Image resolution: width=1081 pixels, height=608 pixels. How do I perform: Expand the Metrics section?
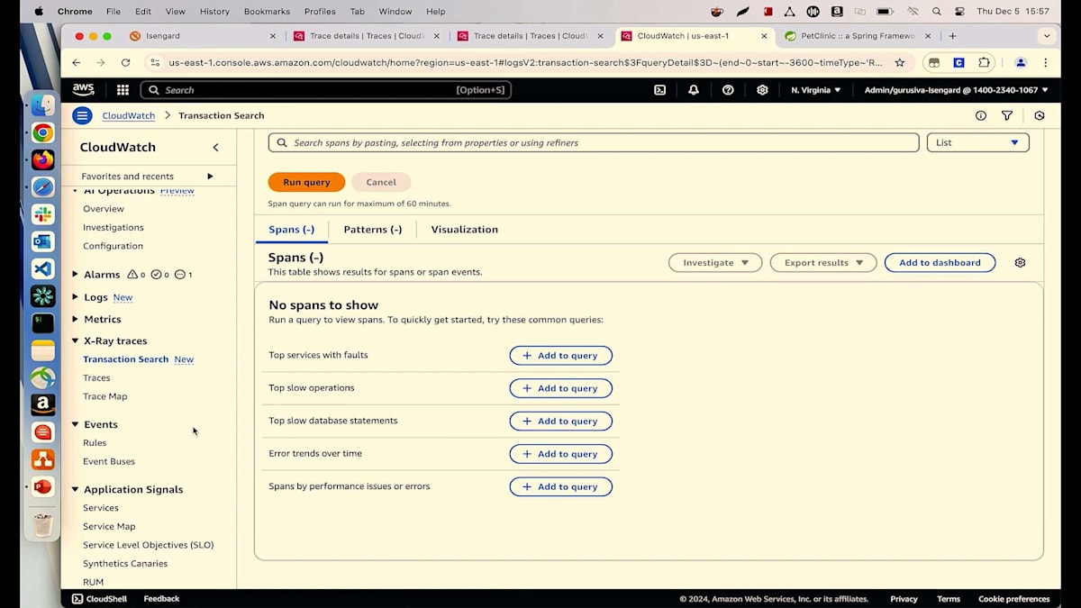click(76, 319)
